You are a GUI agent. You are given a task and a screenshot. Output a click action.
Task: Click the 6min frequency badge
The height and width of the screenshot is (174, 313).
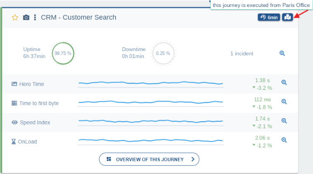pyautogui.click(x=269, y=17)
